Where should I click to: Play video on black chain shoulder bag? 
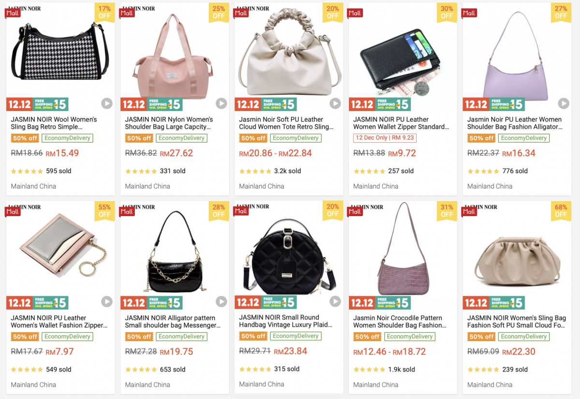coord(221,302)
